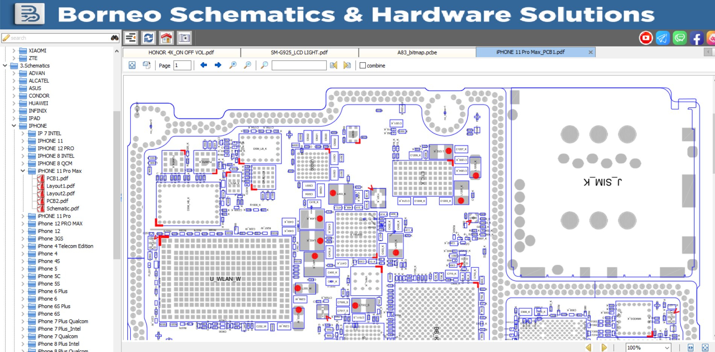Switch to the SM-G925_LCD LIGHT.pdf tab
The image size is (715, 352).
[299, 52]
